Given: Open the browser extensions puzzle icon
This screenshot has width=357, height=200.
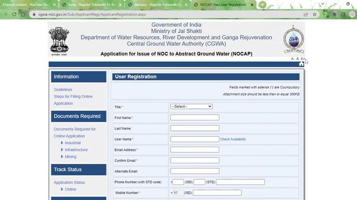Looking at the screenshot, I should pos(335,14).
